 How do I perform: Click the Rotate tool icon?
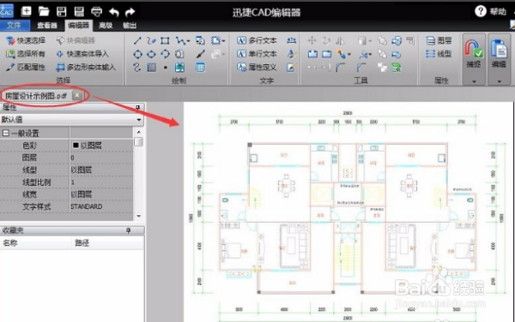point(326,40)
